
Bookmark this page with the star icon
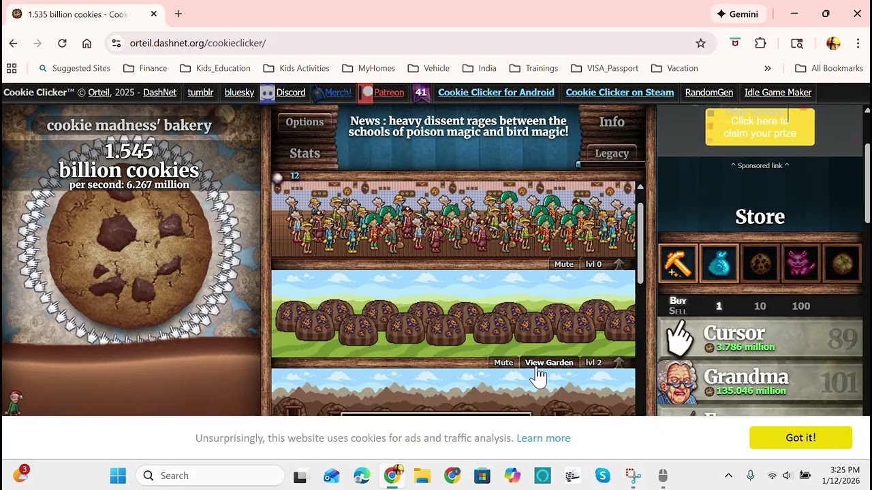[700, 43]
